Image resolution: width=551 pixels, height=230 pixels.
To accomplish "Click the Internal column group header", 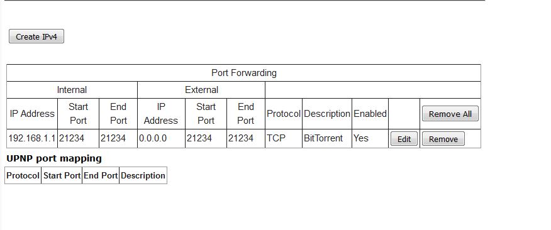I will pyautogui.click(x=72, y=90).
